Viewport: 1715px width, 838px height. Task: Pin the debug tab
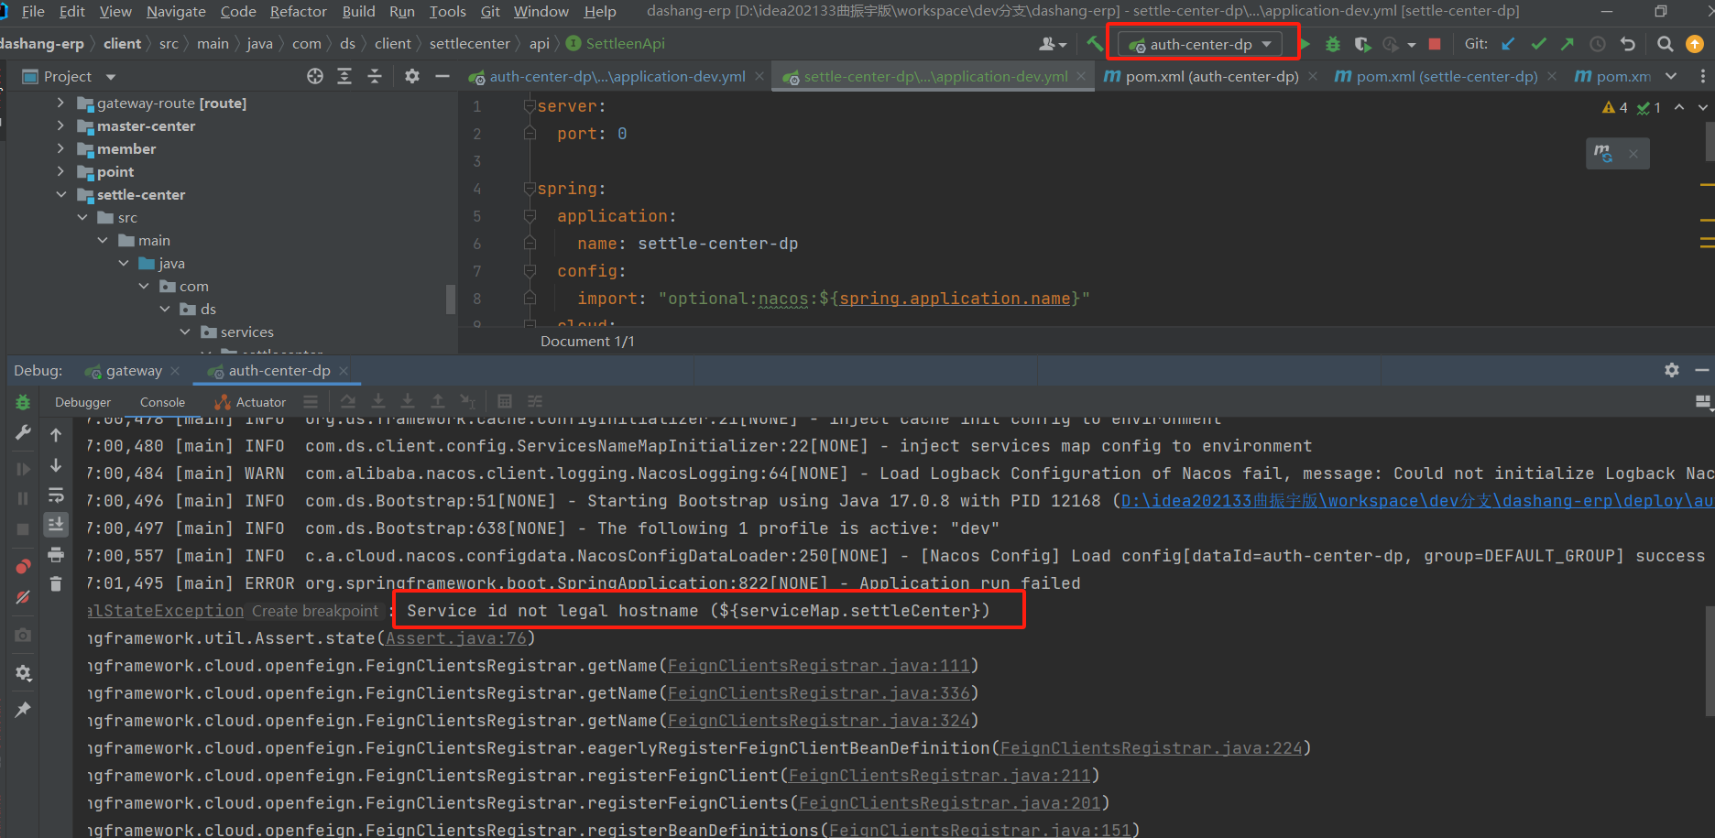tap(23, 710)
